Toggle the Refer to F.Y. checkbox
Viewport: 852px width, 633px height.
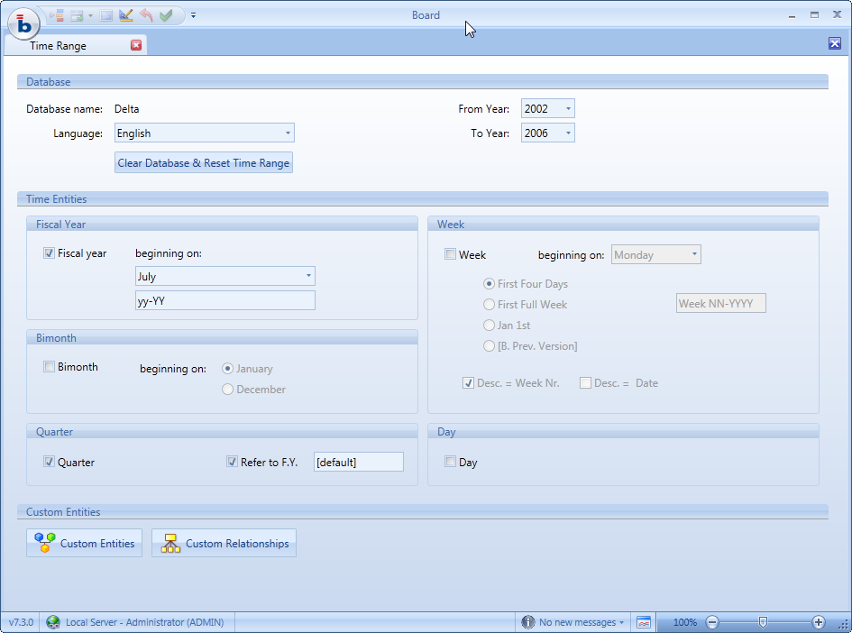(232, 462)
